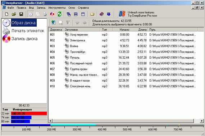Click the Тип column header
The width and height of the screenshot is (205, 136).
pyautogui.click(x=106, y=30)
